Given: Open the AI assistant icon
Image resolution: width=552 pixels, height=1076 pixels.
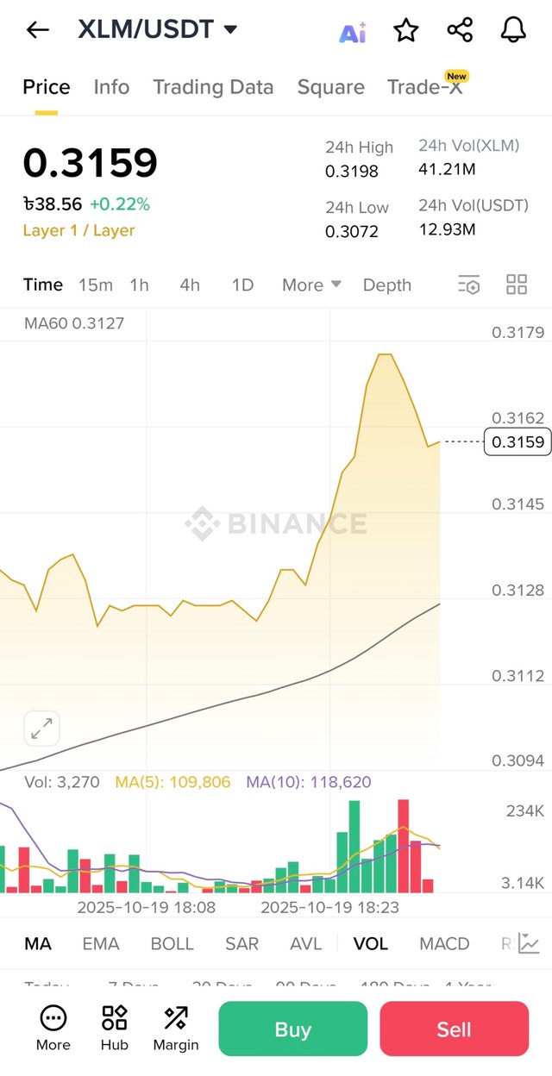Looking at the screenshot, I should coord(352,33).
